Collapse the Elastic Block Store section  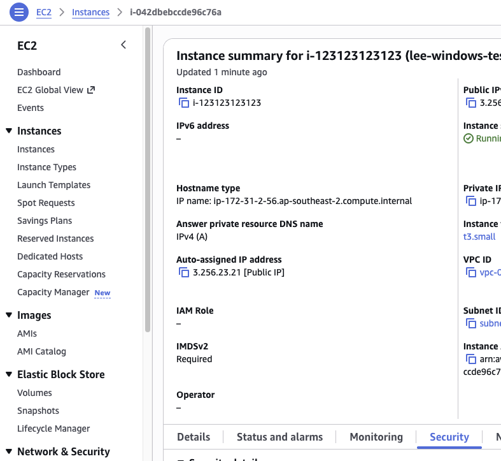point(9,374)
